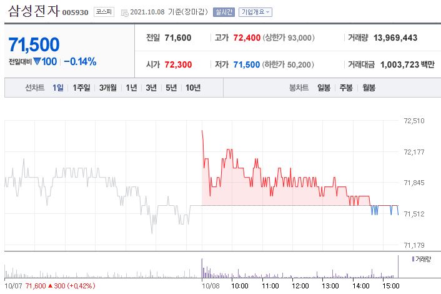Image resolution: width=441 pixels, height=294 pixels.
Task: Click the 거래량 volume legend marker
Action: pyautogui.click(x=413, y=259)
